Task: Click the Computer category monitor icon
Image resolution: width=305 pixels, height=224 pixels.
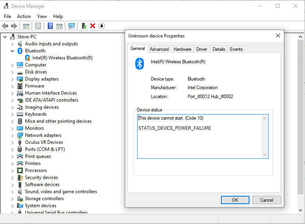Action: coord(20,65)
